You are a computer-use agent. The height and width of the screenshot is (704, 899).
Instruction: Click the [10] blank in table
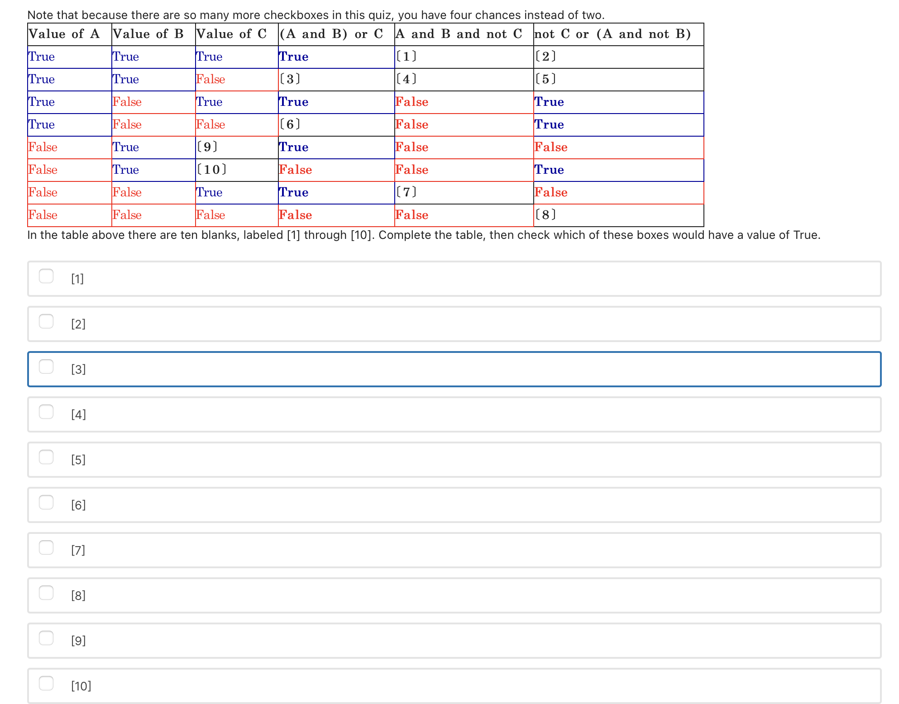pyautogui.click(x=211, y=170)
